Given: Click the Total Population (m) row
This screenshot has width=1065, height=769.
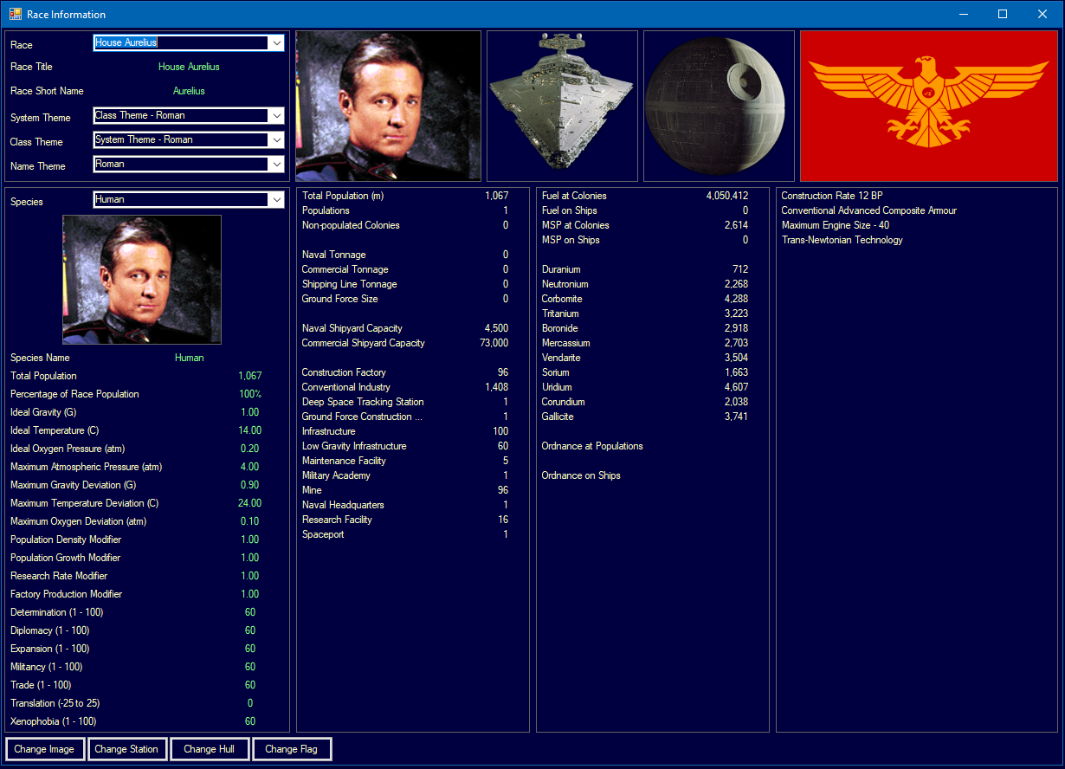Looking at the screenshot, I should [x=405, y=196].
